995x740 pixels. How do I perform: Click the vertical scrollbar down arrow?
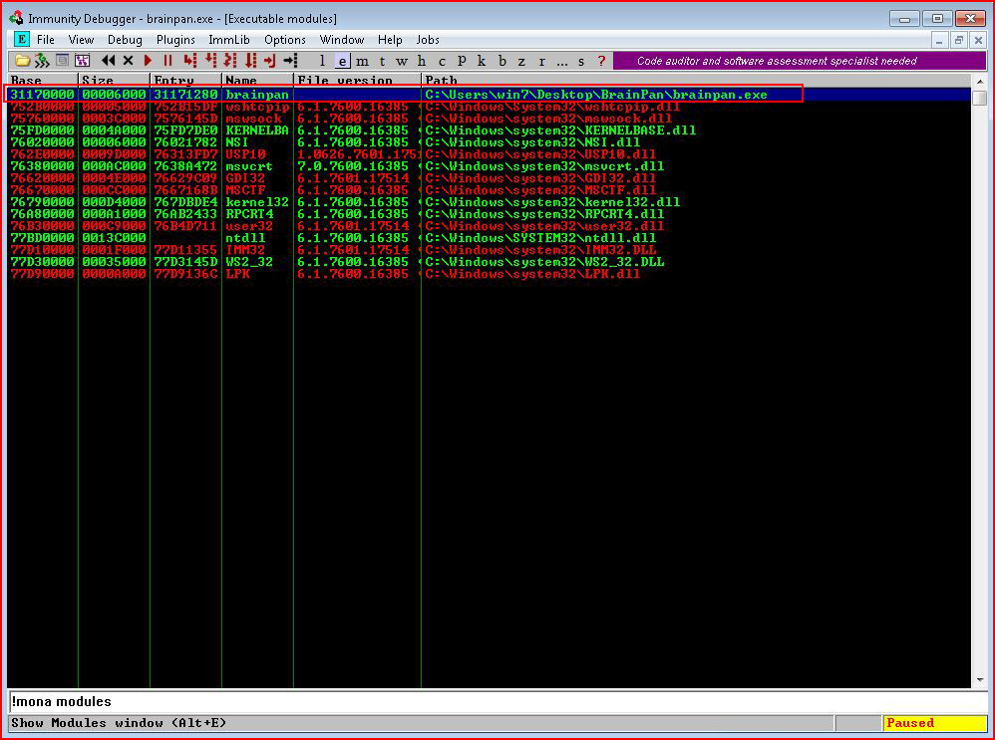coord(979,681)
